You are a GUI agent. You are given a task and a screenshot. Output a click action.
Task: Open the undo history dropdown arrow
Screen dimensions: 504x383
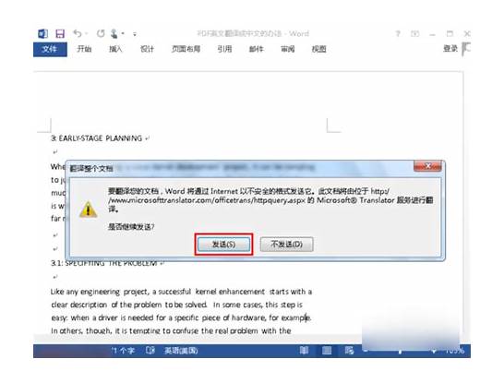87,33
